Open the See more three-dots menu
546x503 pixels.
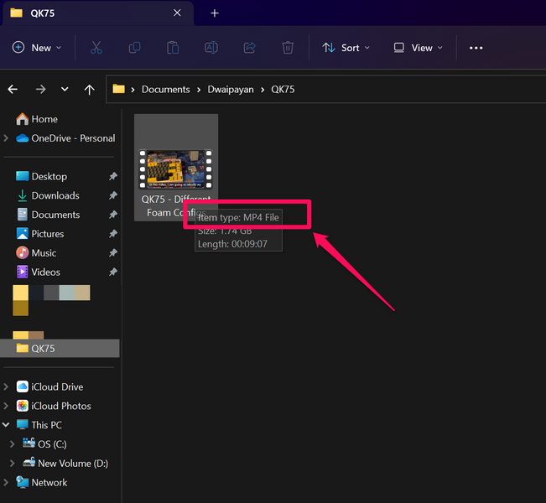476,48
